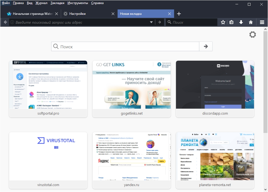
Task: Click the scrollbar up arrow
Action: [265, 29]
